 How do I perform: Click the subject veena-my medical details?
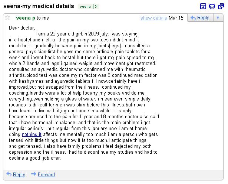[x=39, y=6]
